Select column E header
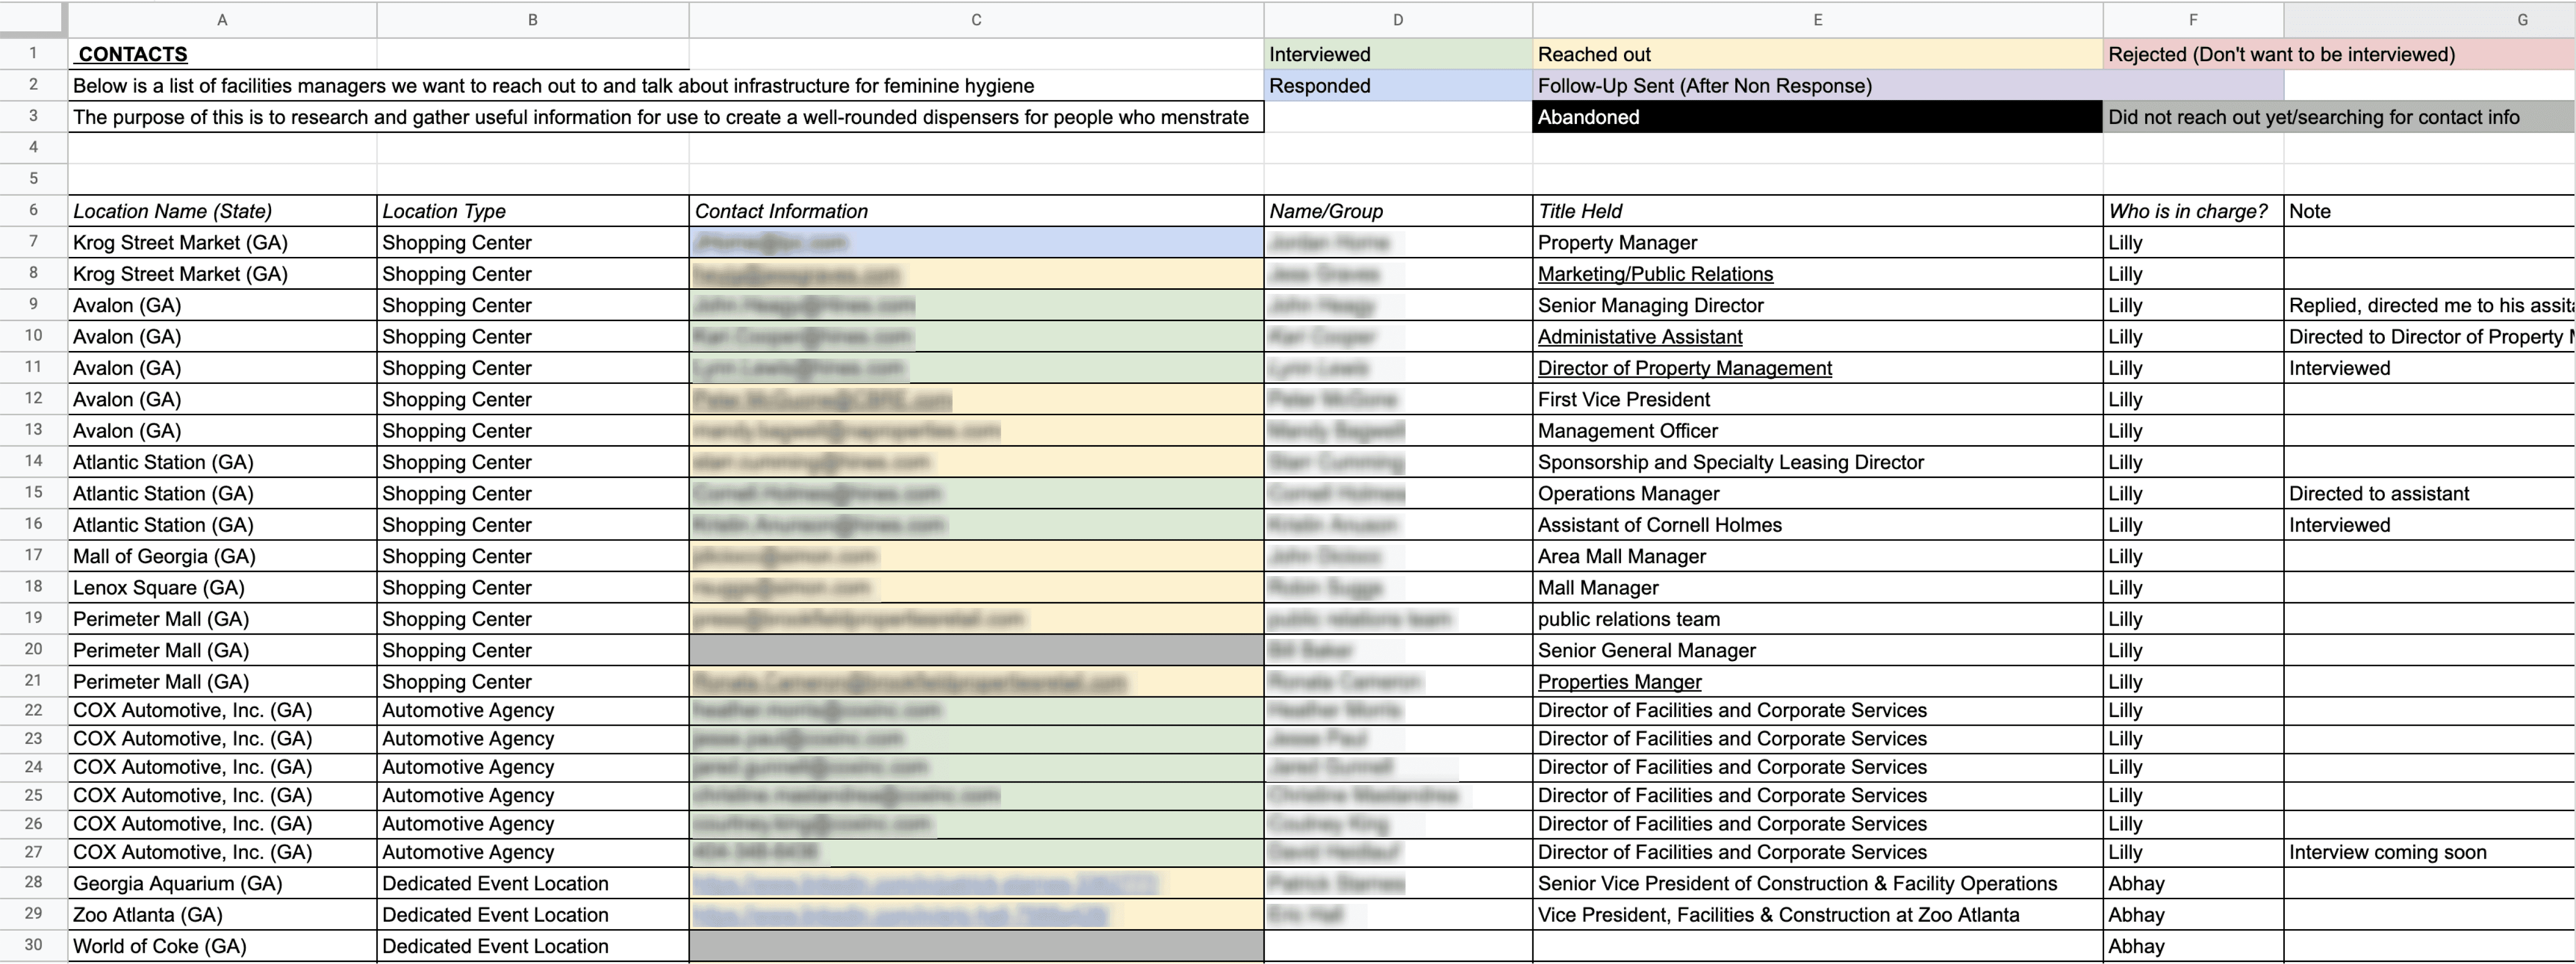Viewport: 2576px width, 964px height. 1817,19
